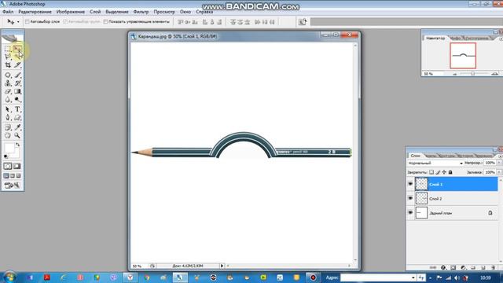Viewport: 503px width, 283px height.
Task: Open the Move tool preset picker arrow
Action: [x=18, y=22]
